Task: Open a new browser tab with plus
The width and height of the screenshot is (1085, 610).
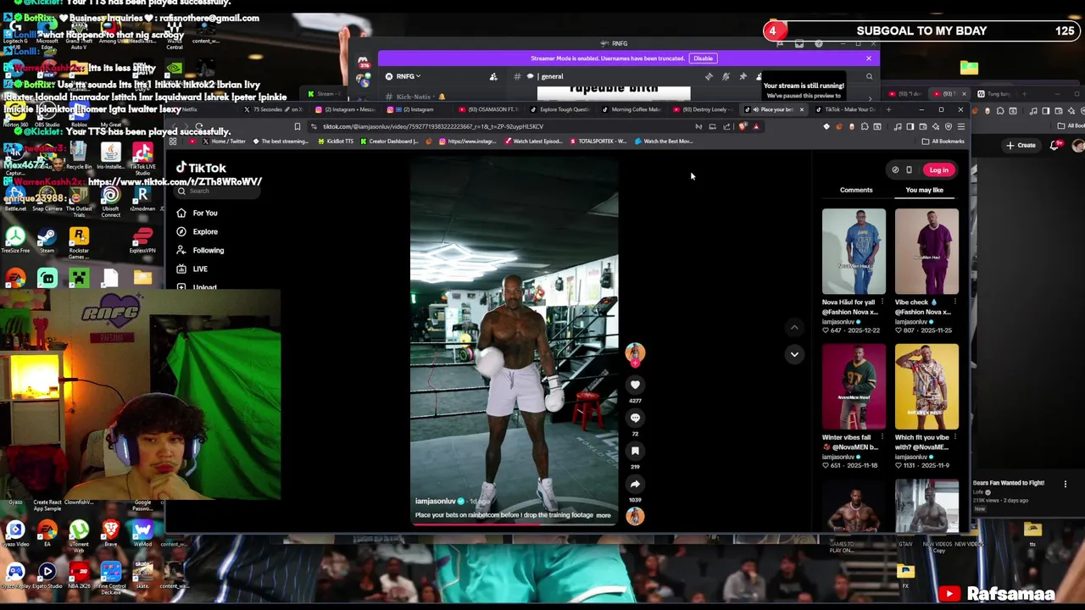Action: coord(888,109)
